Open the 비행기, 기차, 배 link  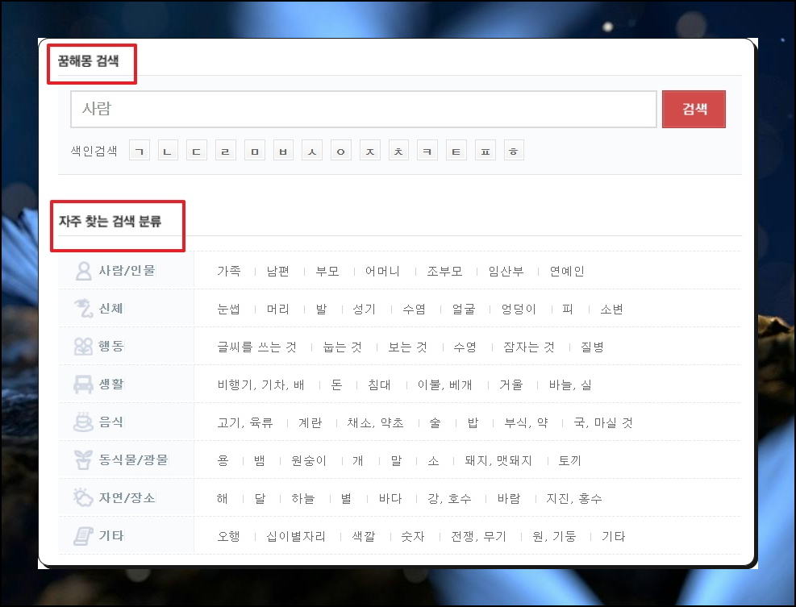point(261,385)
